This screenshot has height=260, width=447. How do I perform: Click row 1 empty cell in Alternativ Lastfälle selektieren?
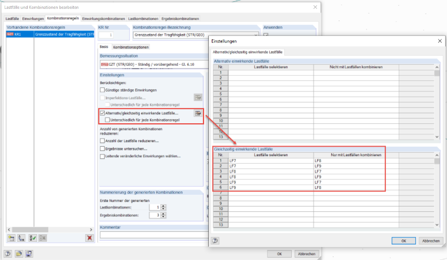click(271, 73)
